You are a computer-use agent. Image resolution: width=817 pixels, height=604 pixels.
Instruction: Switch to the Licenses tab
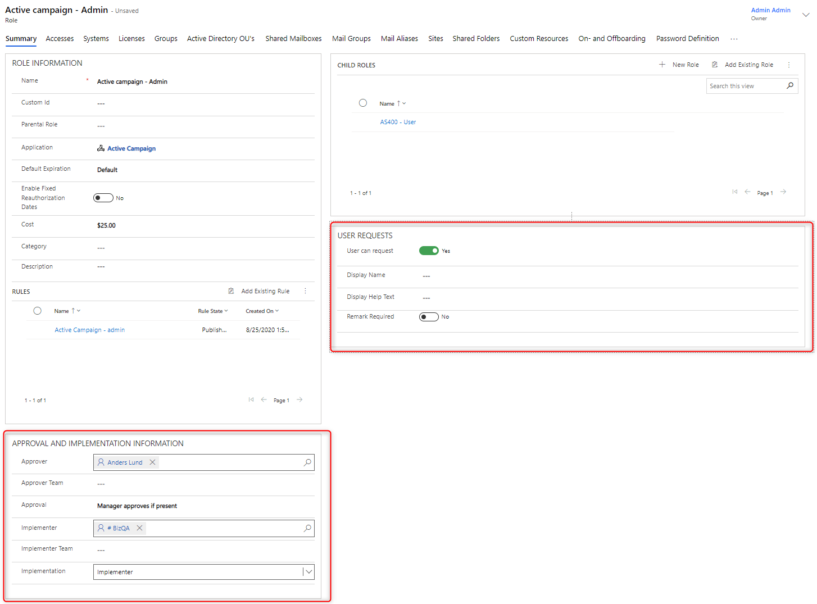coord(131,39)
